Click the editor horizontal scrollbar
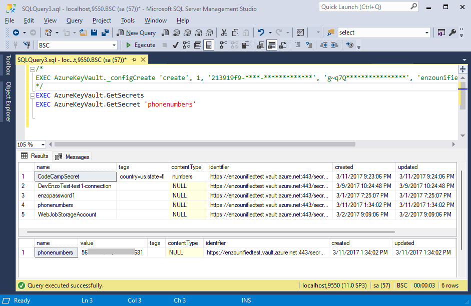Image resolution: width=471 pixels, height=306 pixels. pos(205,144)
